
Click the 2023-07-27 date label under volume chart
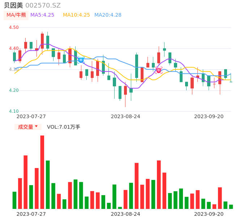31,214
